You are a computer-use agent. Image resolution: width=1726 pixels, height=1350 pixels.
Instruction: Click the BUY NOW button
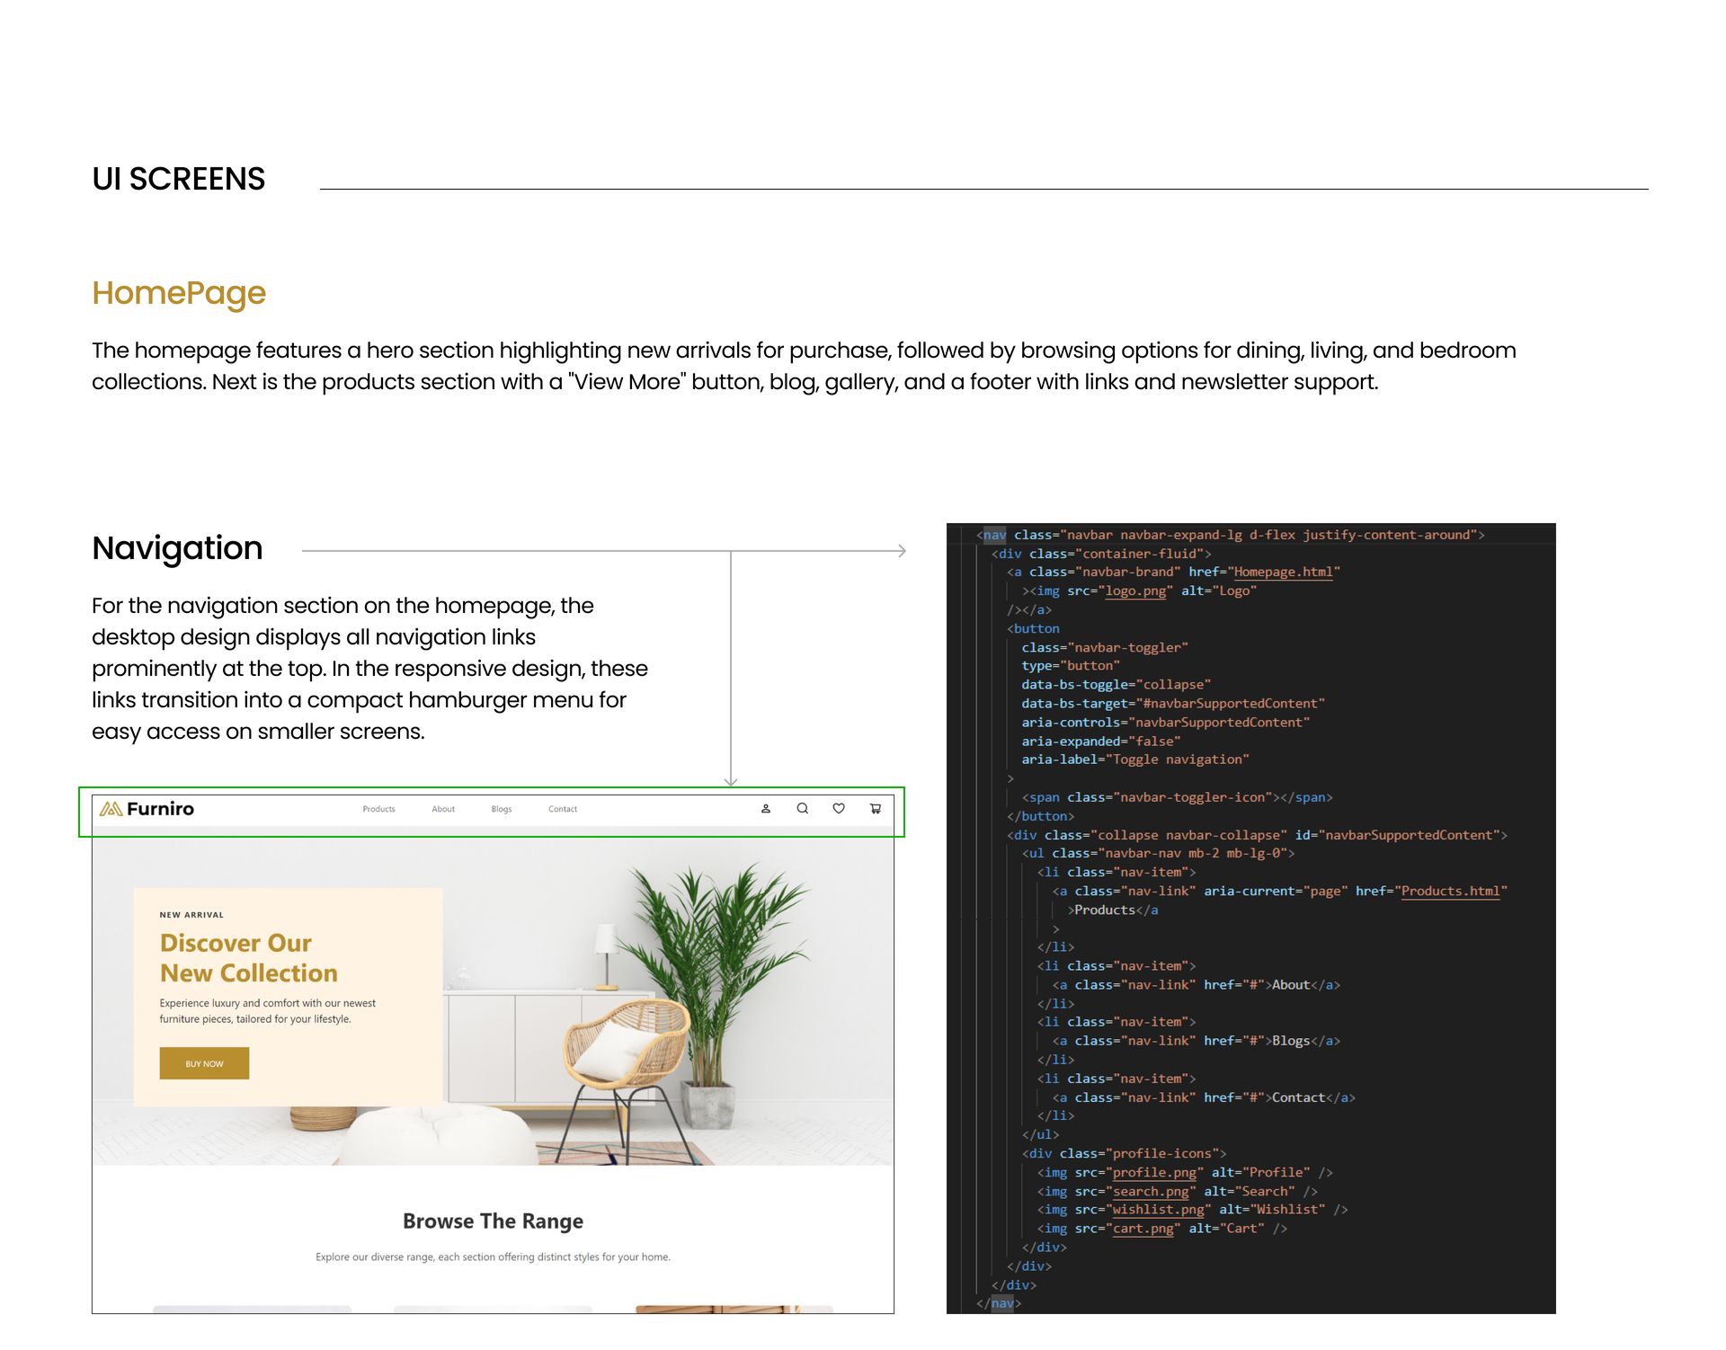(204, 1063)
